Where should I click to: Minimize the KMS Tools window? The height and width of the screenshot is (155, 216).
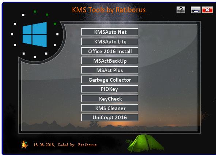click(x=196, y=10)
